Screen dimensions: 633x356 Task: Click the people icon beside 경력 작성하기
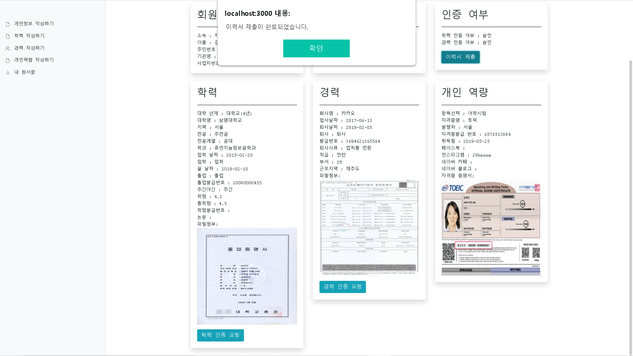coord(8,48)
